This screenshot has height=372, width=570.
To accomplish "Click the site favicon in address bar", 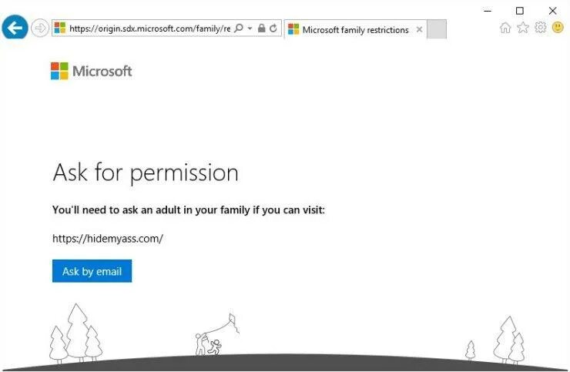I will point(60,28).
